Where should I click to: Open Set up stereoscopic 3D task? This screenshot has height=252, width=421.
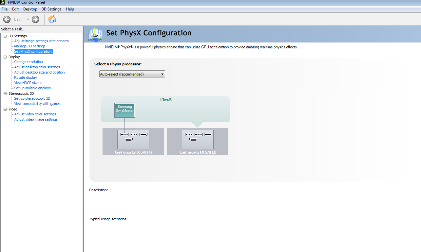pos(32,98)
